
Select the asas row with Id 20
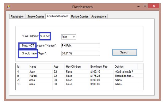79,80
